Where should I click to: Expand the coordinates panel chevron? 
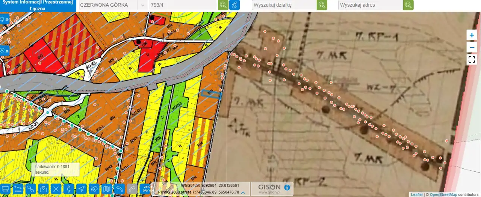point(243,192)
